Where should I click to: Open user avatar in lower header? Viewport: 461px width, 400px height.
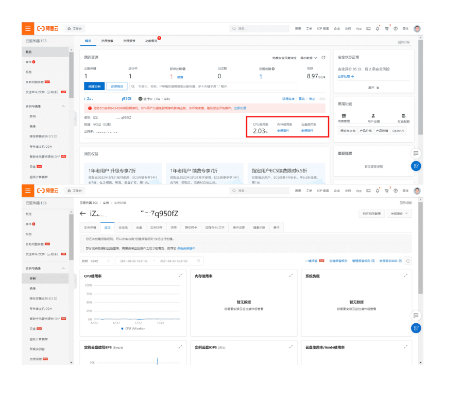[x=417, y=191]
